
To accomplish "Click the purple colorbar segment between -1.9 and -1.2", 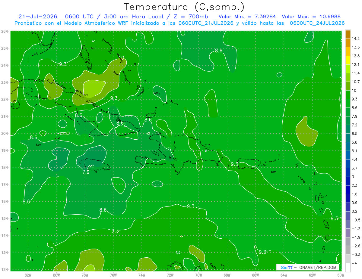I will click(x=348, y=233).
